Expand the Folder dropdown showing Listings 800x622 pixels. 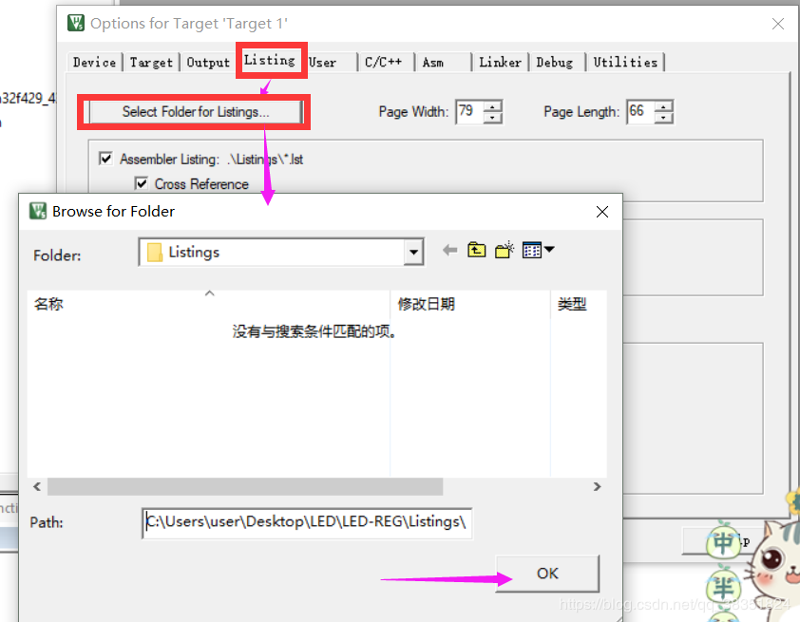(413, 252)
